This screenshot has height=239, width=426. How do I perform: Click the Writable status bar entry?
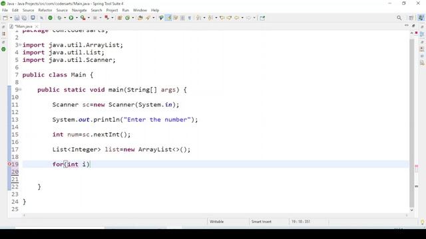pyautogui.click(x=216, y=222)
